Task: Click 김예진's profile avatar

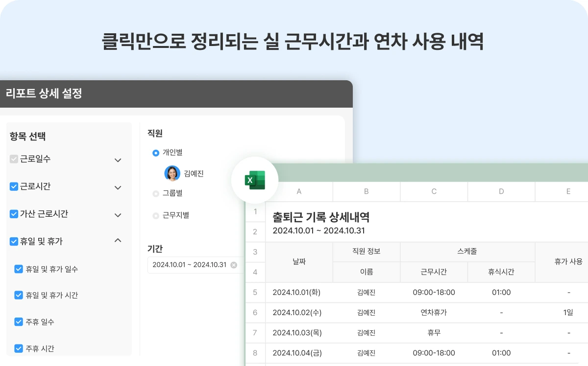Action: pos(172,173)
